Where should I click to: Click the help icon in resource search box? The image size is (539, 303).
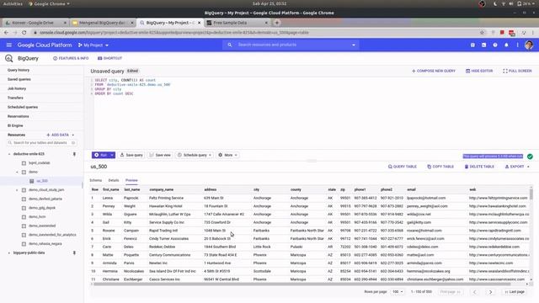click(73, 142)
